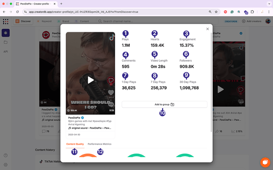
Task: Click the verified badge on the right card
Action: [241, 33]
